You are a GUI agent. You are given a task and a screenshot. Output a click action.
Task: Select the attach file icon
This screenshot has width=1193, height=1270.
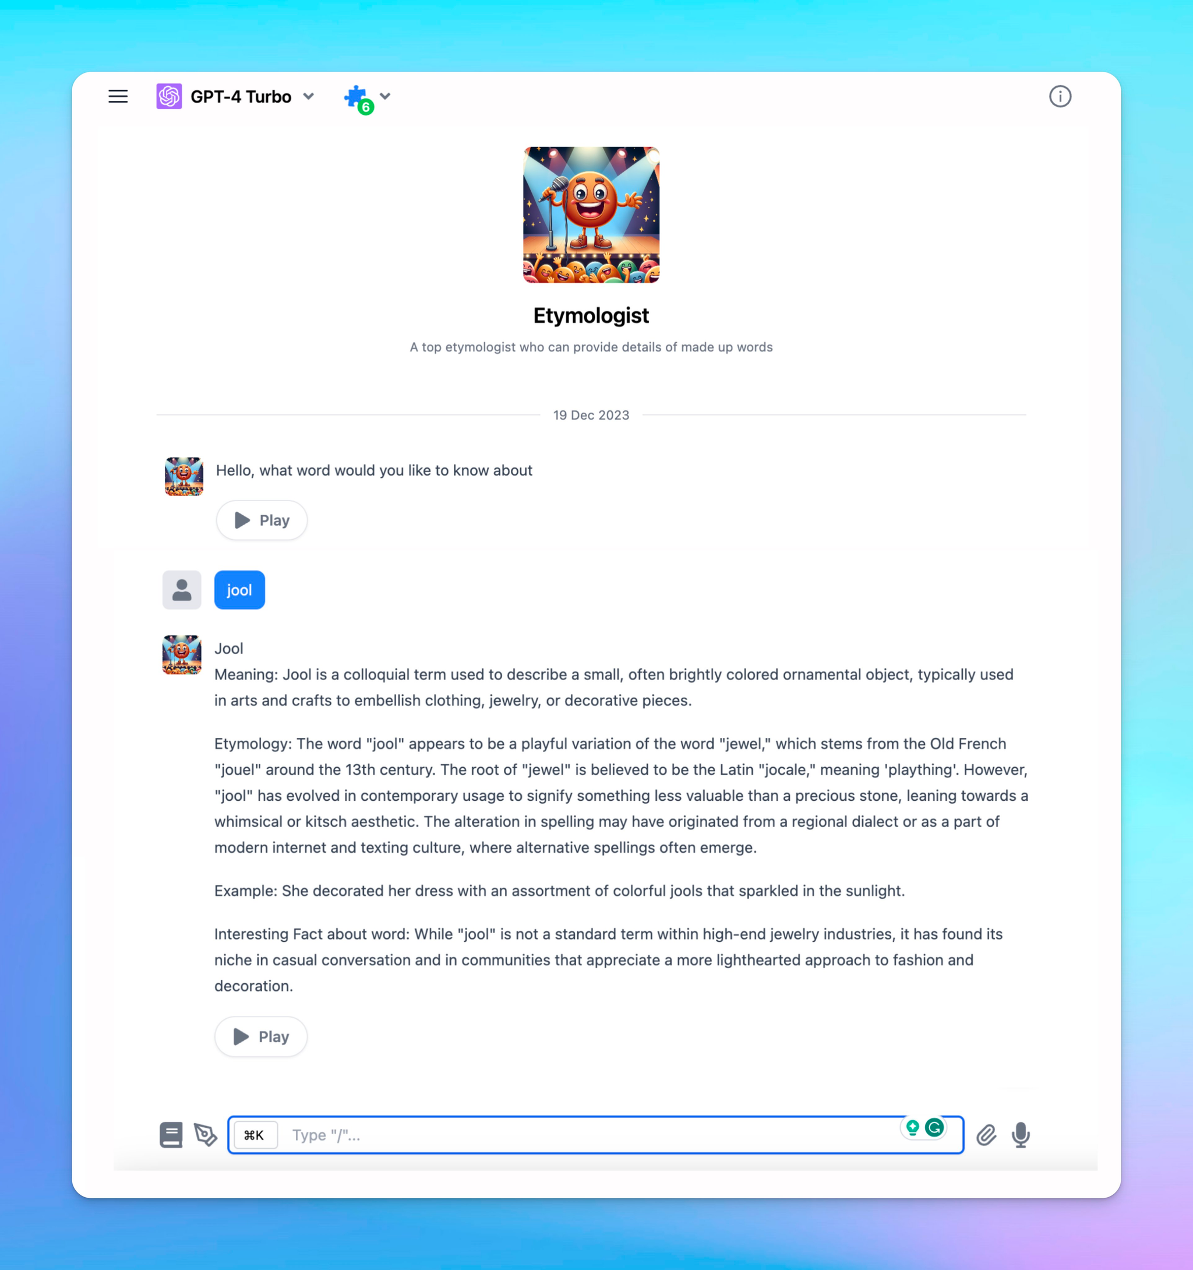[x=986, y=1134]
